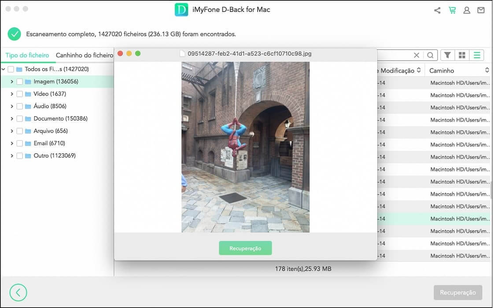This screenshot has width=494, height=308.
Task: Click the Caminho column header
Action: (442, 70)
